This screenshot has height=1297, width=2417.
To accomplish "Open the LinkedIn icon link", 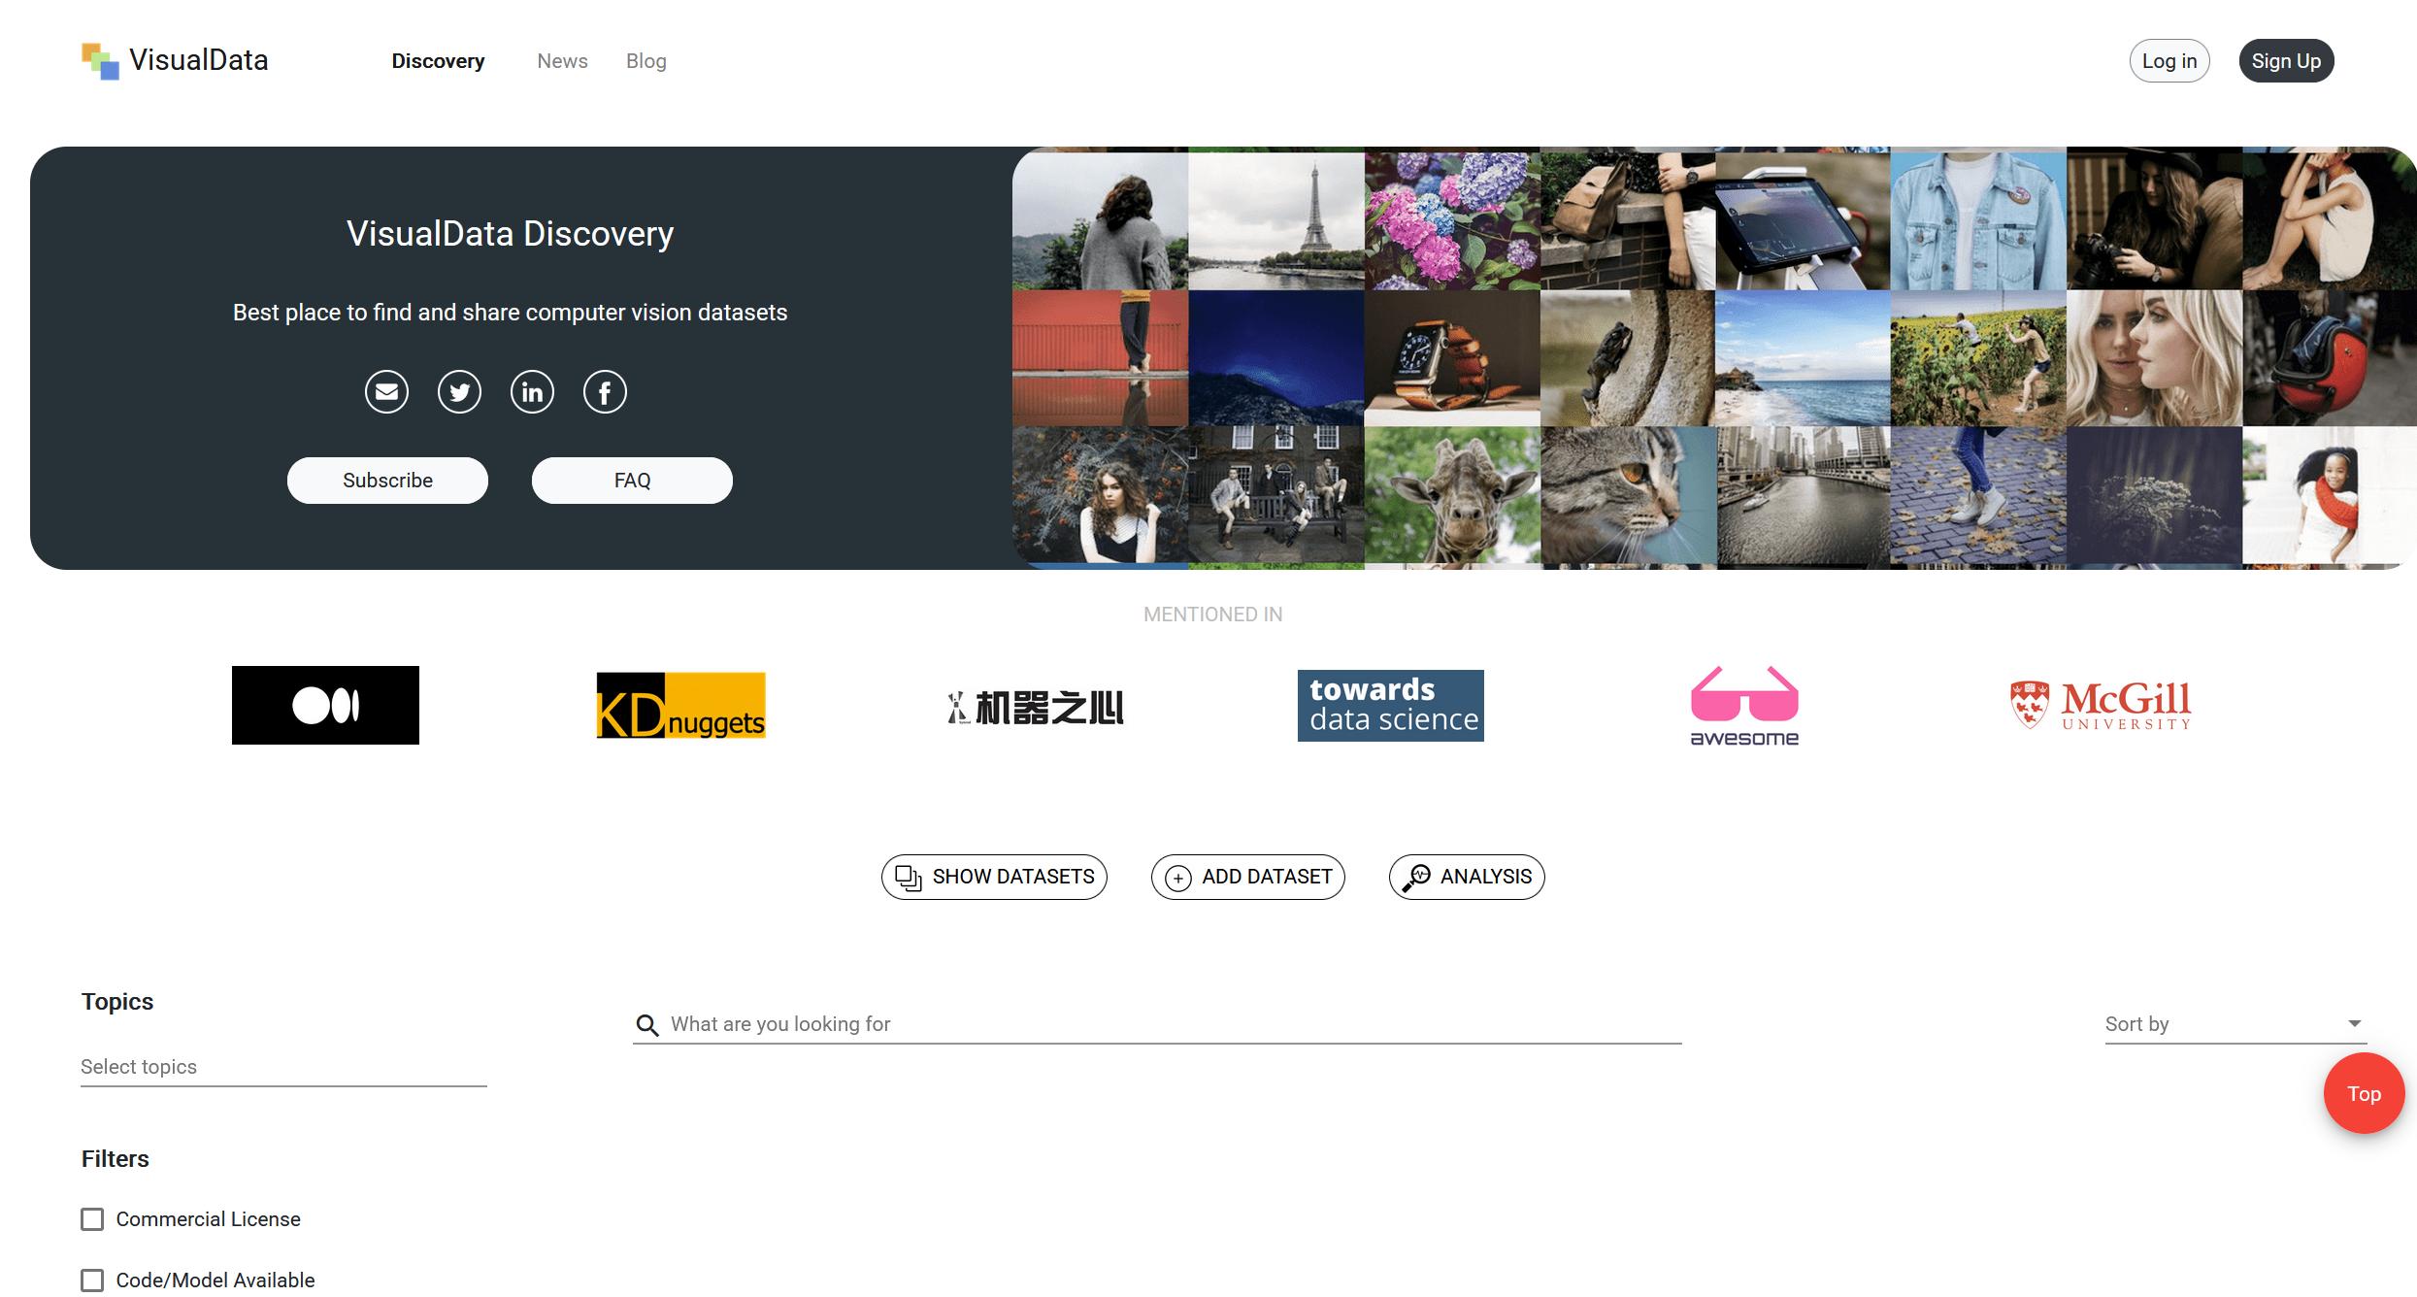I will click(532, 392).
